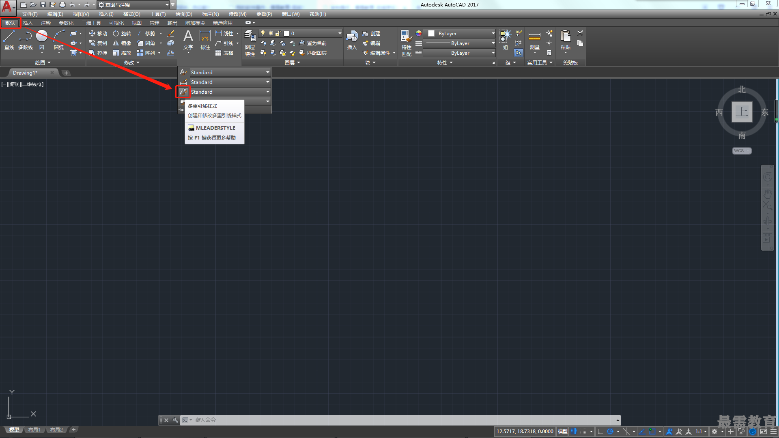Click white ByLayer color swatch
The image size is (779, 438).
[431, 33]
